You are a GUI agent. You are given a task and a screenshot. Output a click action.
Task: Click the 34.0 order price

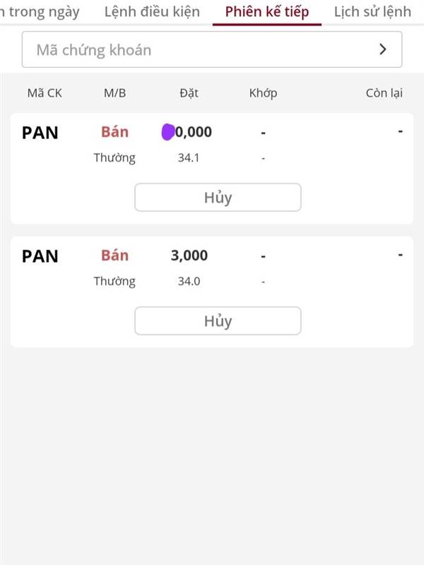(189, 281)
